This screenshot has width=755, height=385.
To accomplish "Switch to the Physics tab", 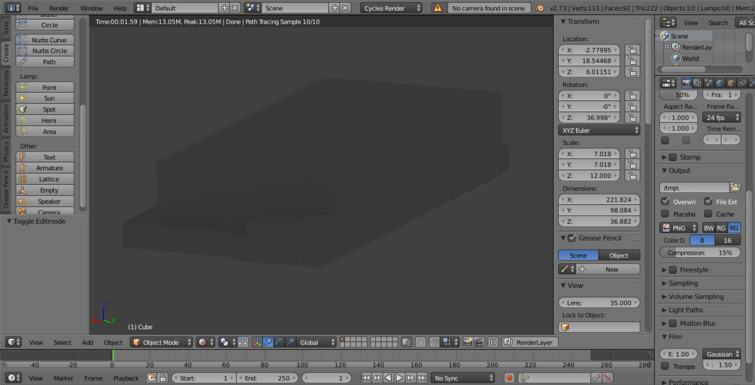I will [x=6, y=151].
